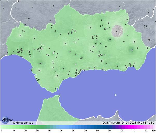Image resolution: width=156 pixels, height=134 pixels.
Task: Click the Meteoclimatic wave logo
Action: (x=7, y=120)
